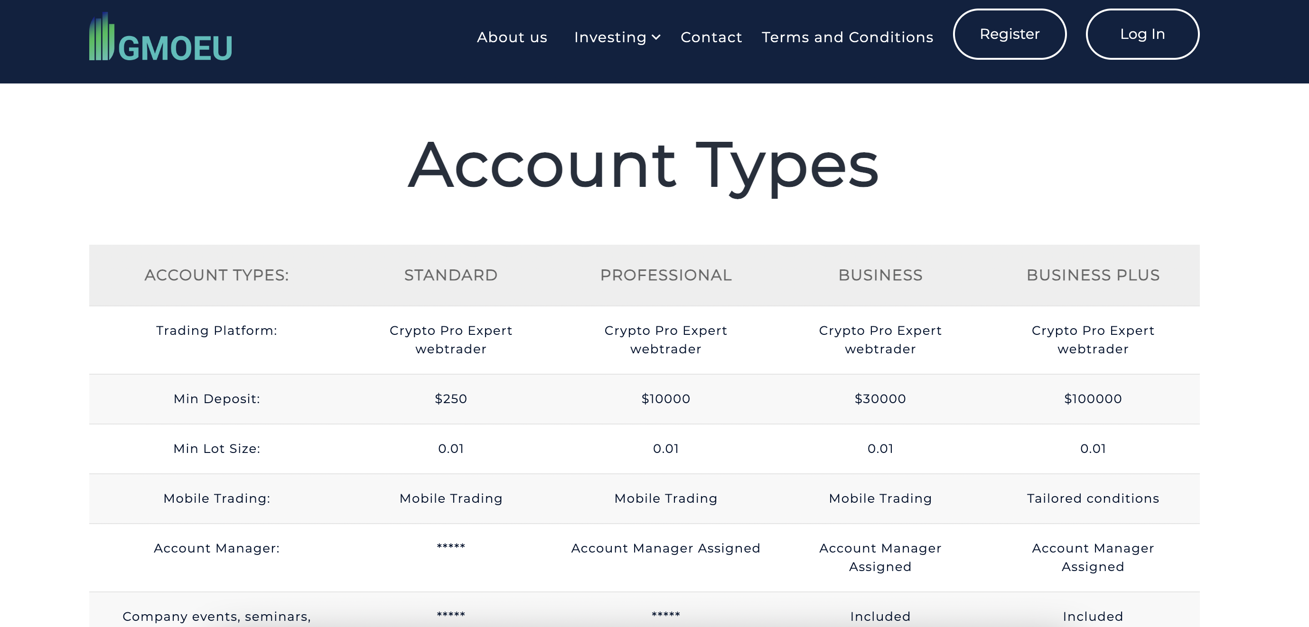This screenshot has height=627, width=1309.
Task: Click Account Manager Assigned under Professional
Action: (666, 548)
